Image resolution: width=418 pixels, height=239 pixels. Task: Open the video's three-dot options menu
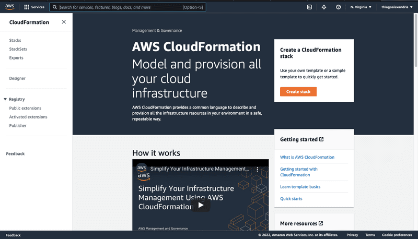pyautogui.click(x=257, y=169)
